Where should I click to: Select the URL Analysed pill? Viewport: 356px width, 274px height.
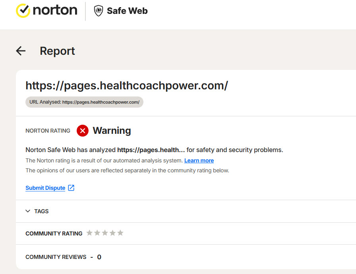click(84, 102)
